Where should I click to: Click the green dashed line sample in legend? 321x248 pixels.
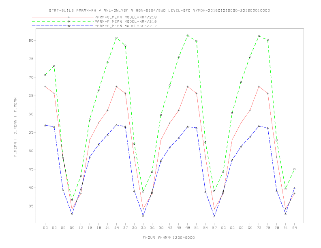pyautogui.click(x=63, y=21)
